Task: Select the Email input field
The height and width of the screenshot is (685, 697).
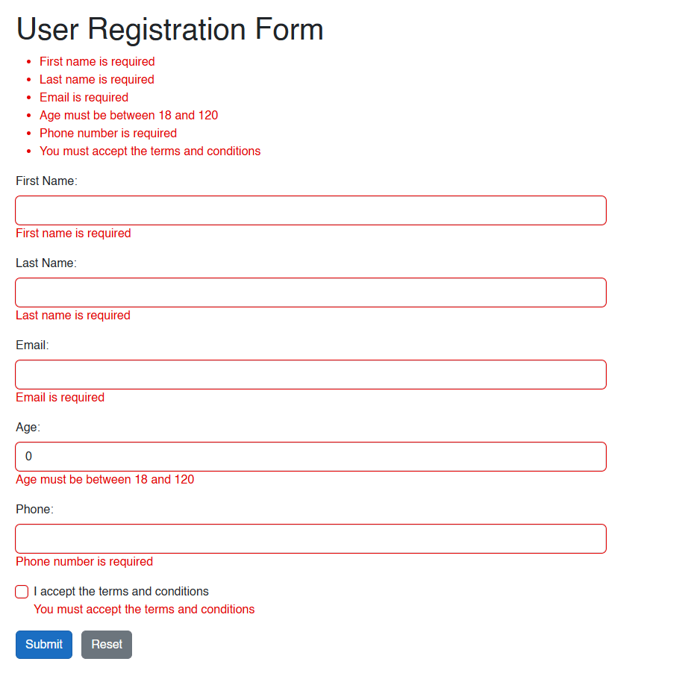Action: pos(310,374)
